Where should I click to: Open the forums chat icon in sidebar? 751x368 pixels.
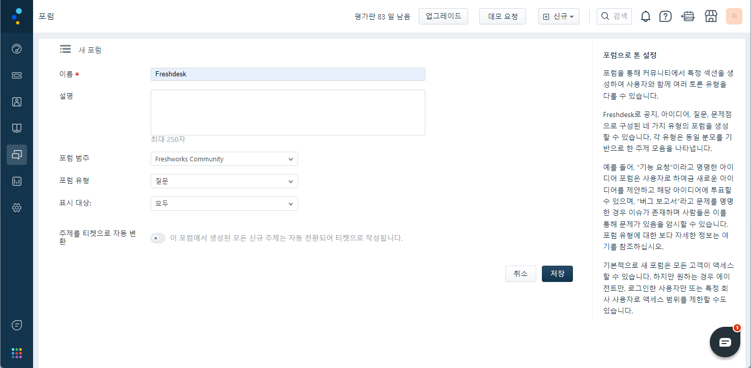click(x=17, y=155)
